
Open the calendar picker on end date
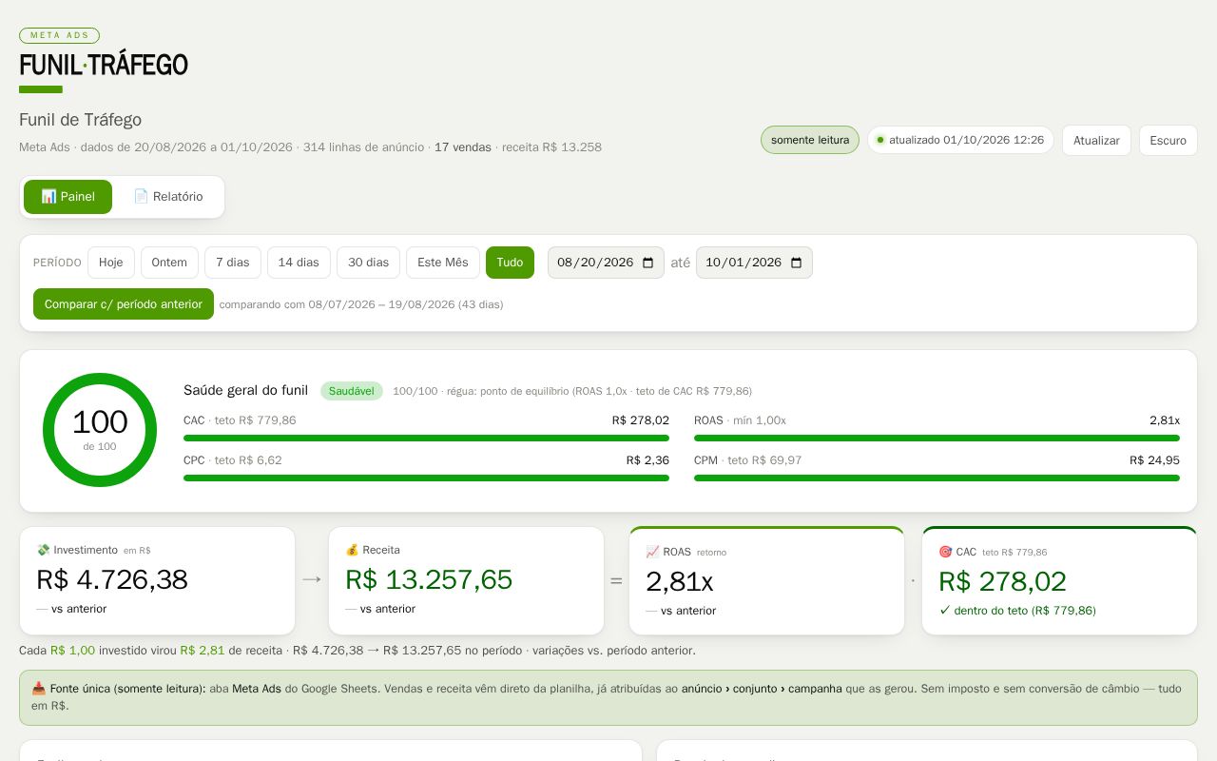[x=797, y=263]
